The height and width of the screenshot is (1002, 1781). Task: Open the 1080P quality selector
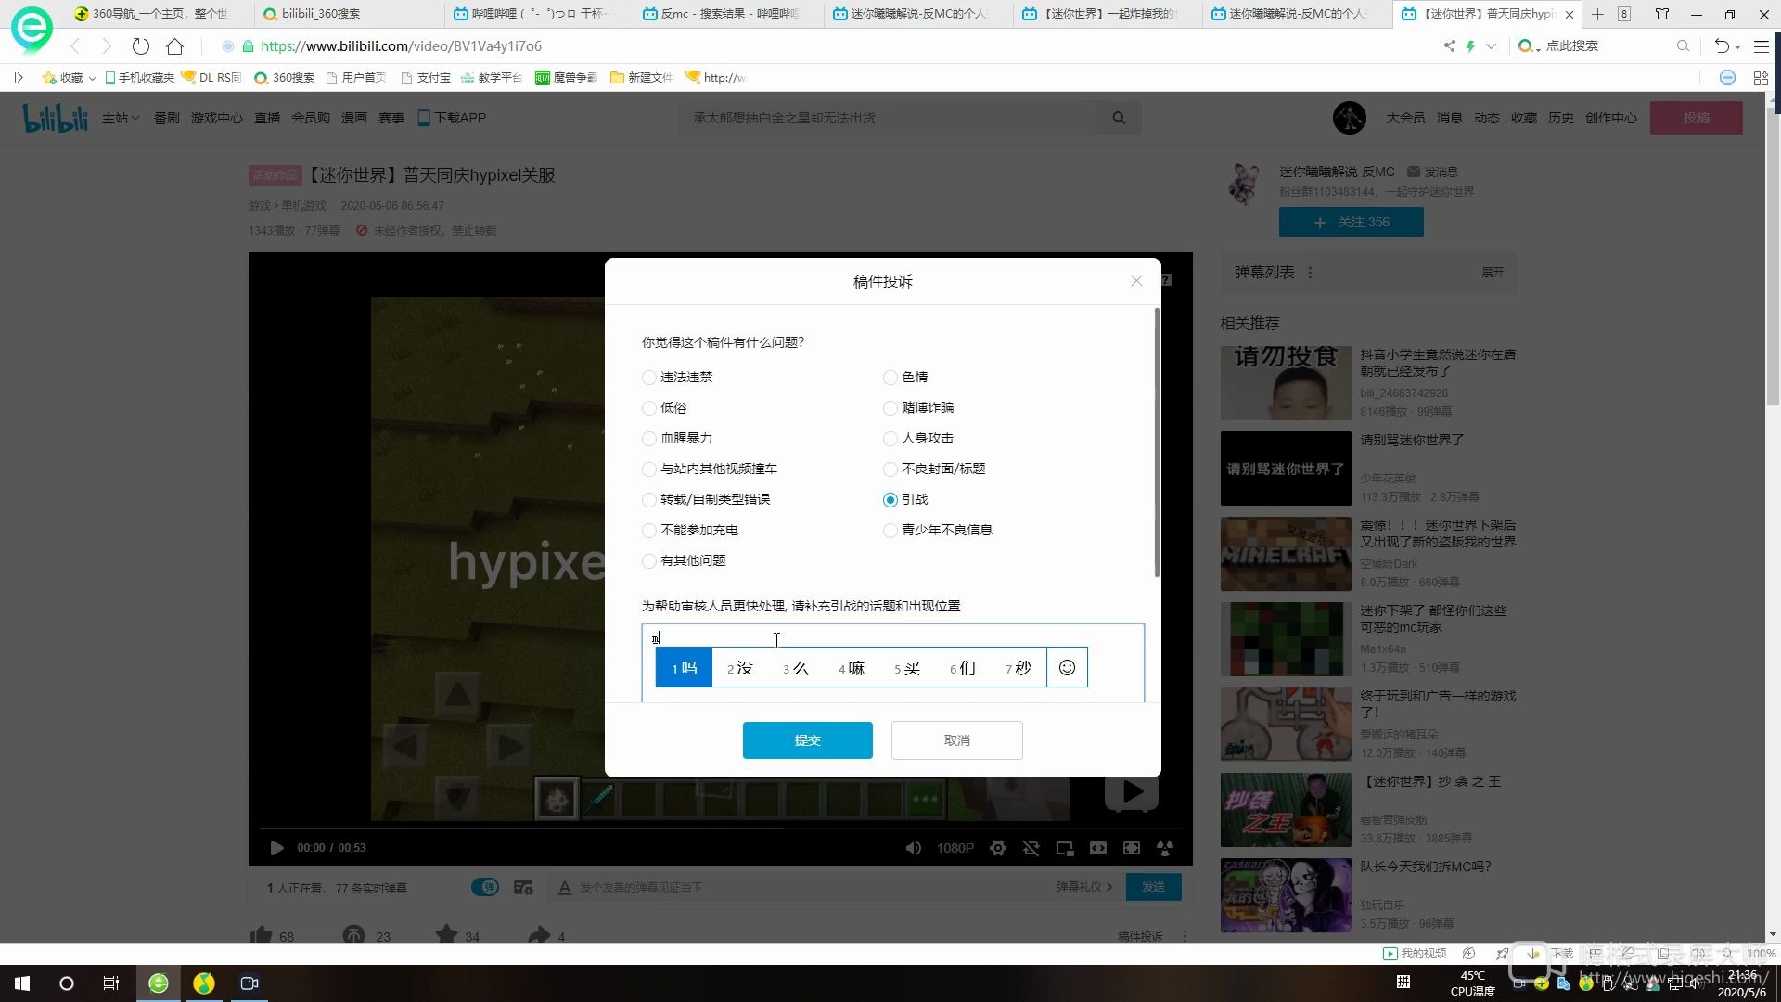(955, 847)
